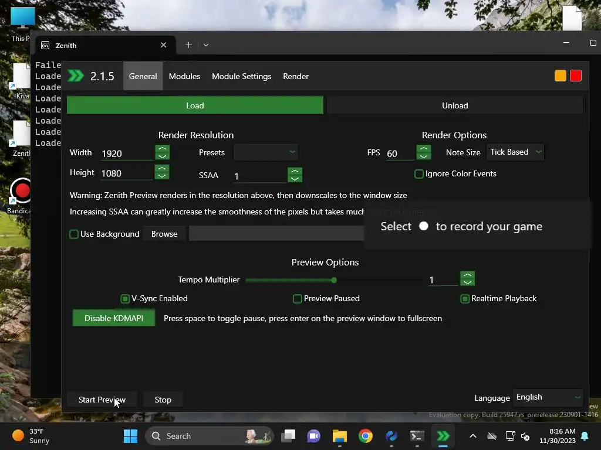Click the Unload button
The height and width of the screenshot is (450, 601).
pyautogui.click(x=455, y=105)
